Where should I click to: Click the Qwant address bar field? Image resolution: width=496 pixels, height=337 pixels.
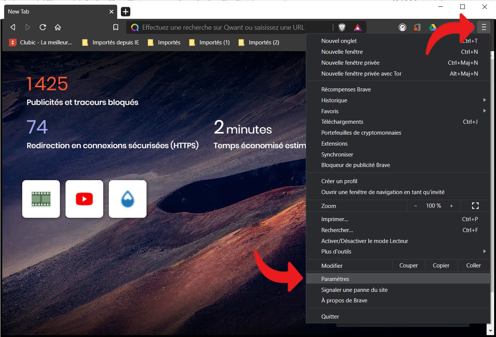[x=234, y=27]
